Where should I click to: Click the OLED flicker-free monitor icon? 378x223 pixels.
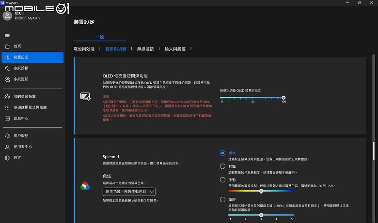[x=85, y=96]
